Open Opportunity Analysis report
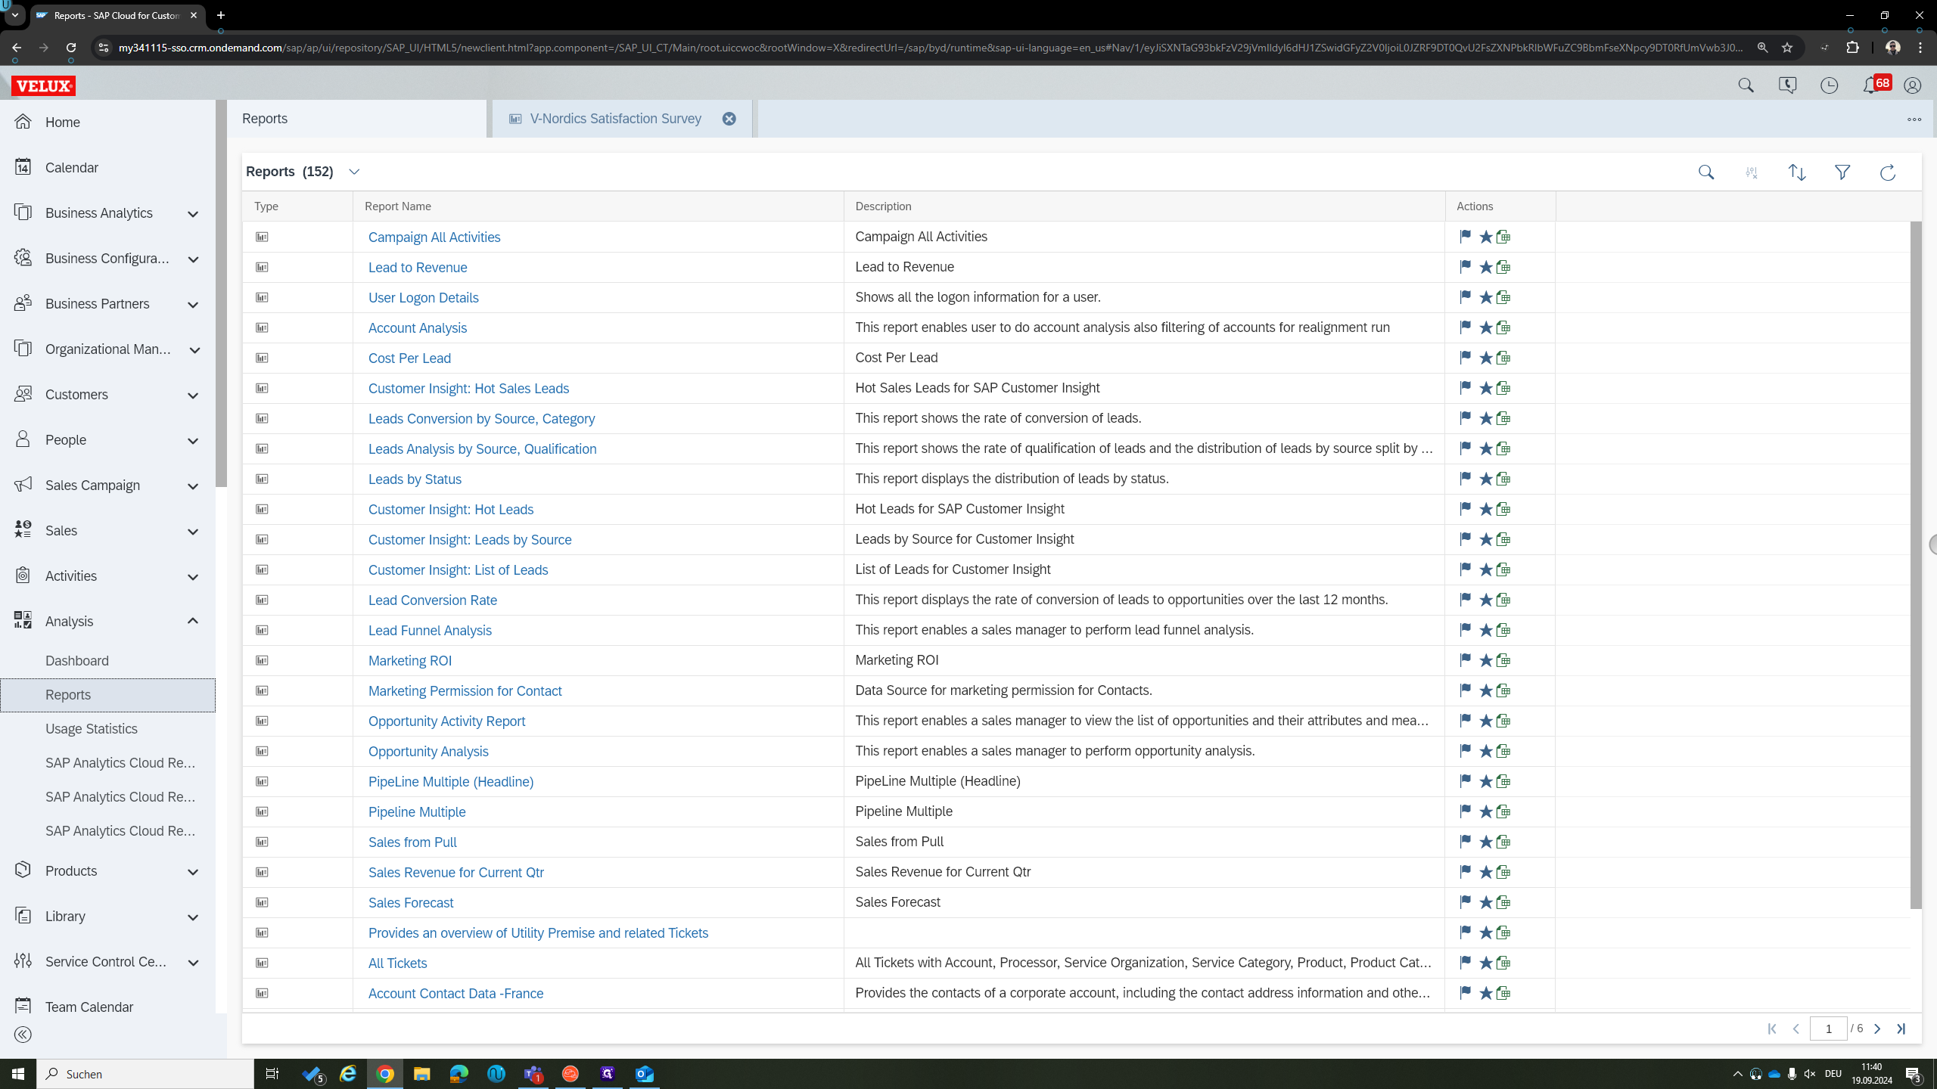1937x1089 pixels. pyautogui.click(x=428, y=751)
